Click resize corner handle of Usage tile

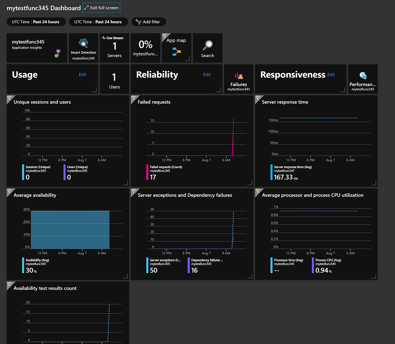tap(94, 90)
